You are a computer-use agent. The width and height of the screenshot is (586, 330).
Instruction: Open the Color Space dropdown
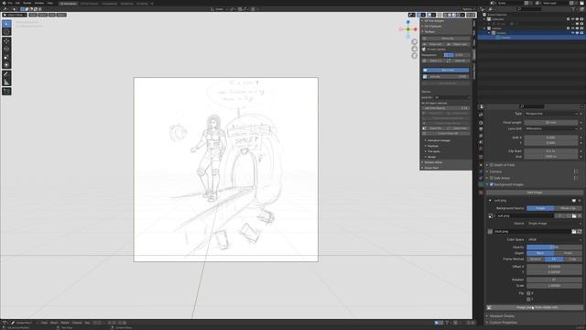[x=554, y=239]
